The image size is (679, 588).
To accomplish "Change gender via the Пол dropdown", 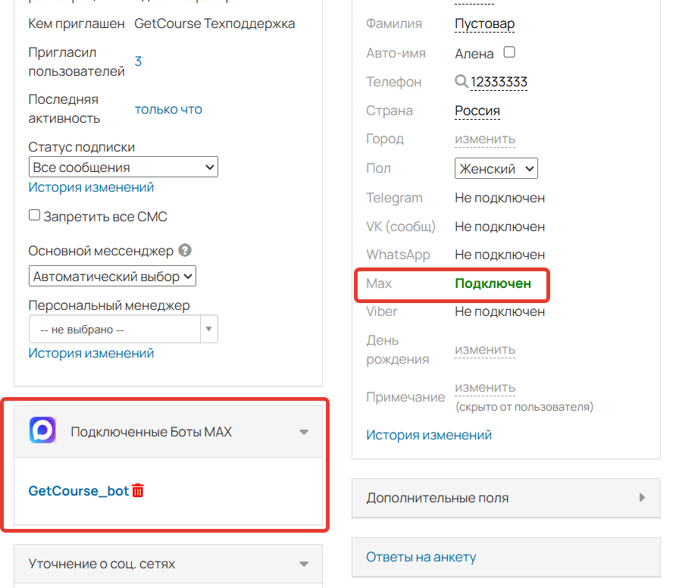I will (496, 168).
